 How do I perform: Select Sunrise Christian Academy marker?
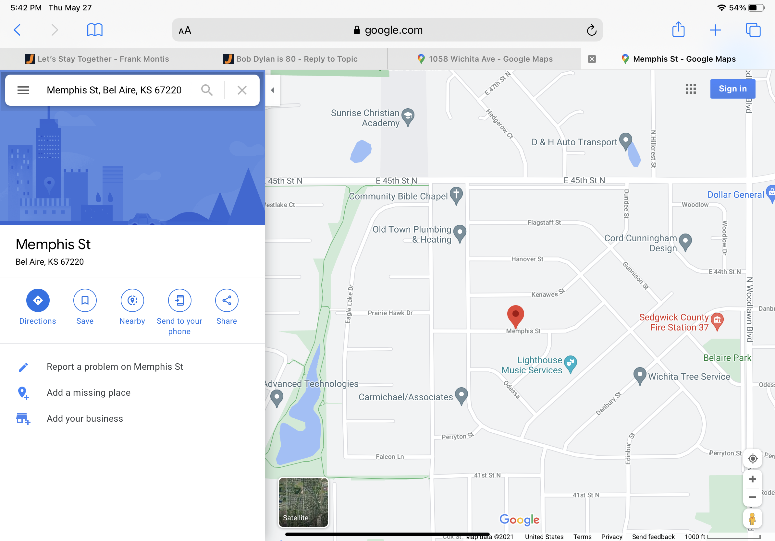coord(408,117)
